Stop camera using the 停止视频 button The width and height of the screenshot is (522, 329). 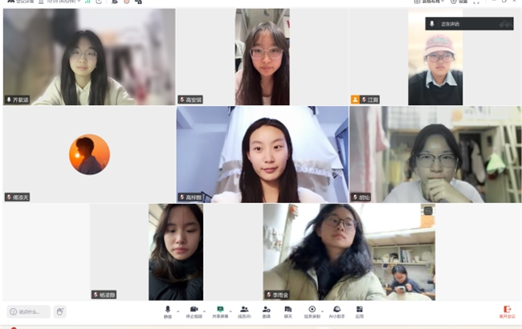[193, 311]
